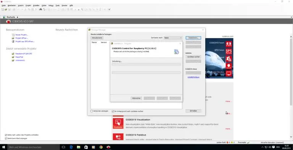This screenshot has width=293, height=150.
Task: Open the Device Directory monitor icon
Action: pos(229,73)
